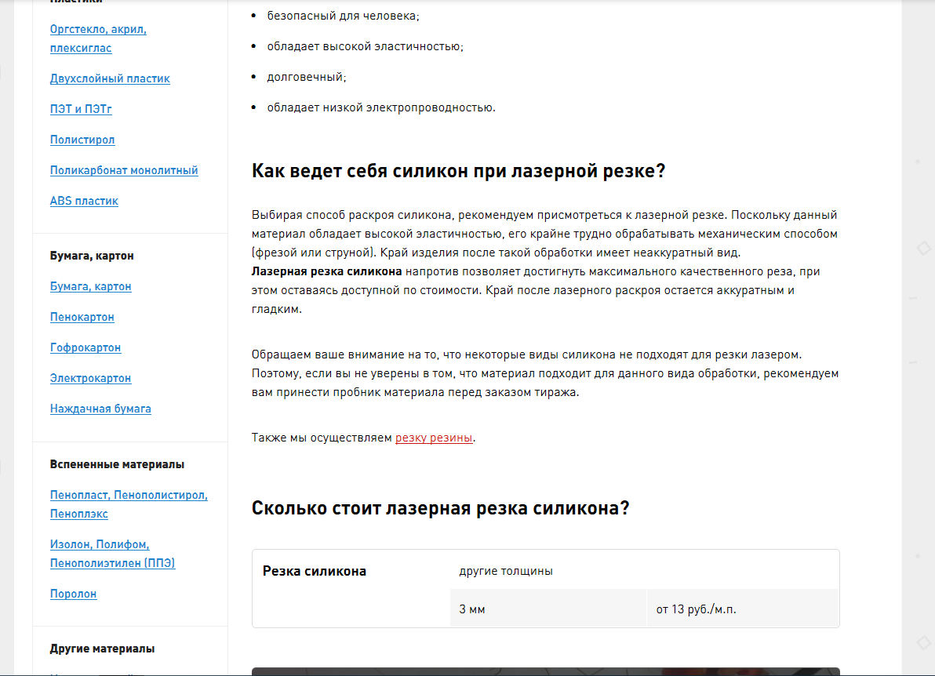Screen dimensions: 935x676
Task: Click Пенопласт, Пенополистирол, Пеноплэкс link
Action: pyautogui.click(x=129, y=504)
